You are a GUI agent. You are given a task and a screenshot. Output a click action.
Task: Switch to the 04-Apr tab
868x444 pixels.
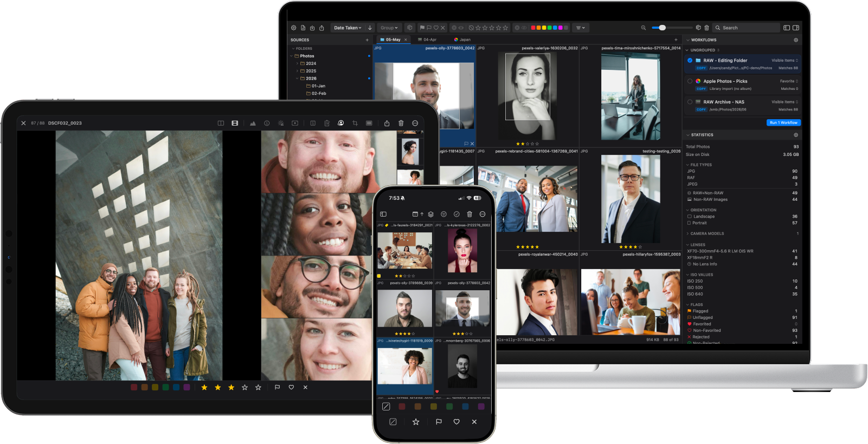click(427, 40)
